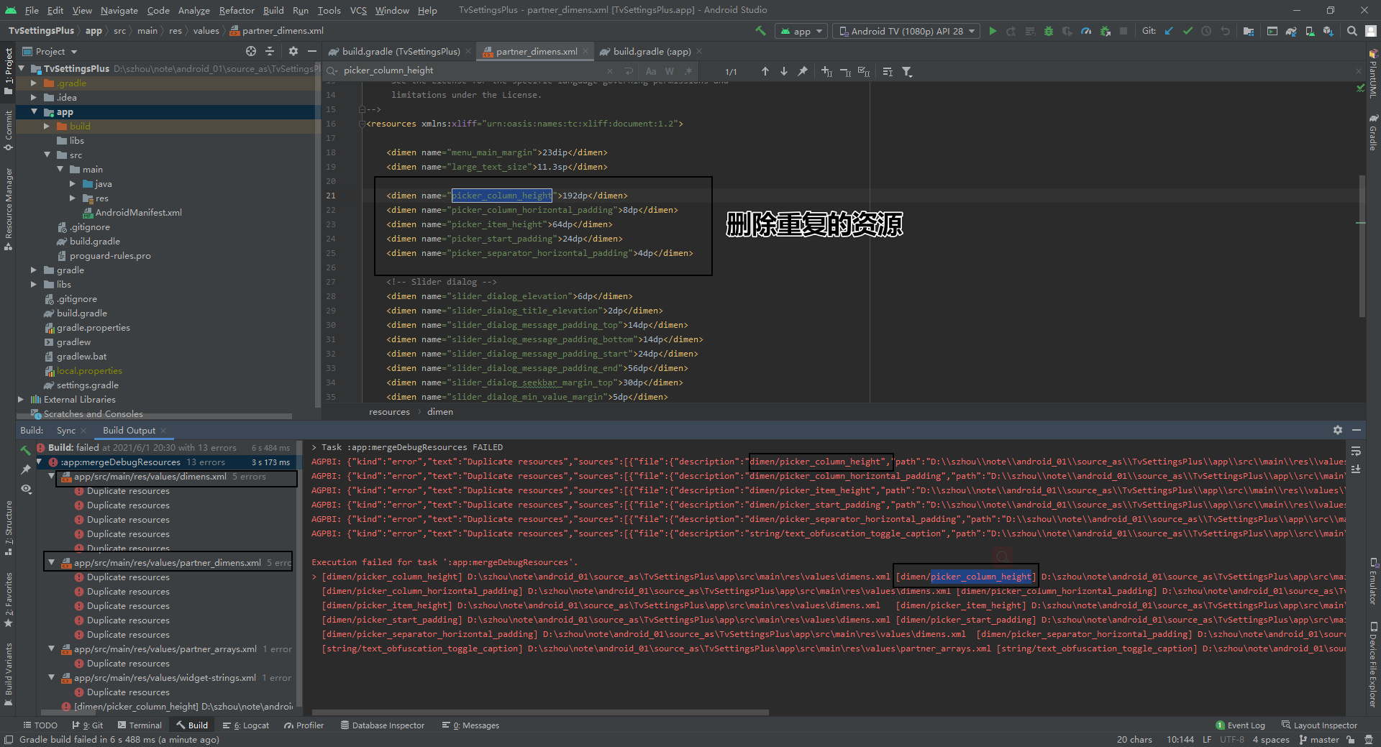The width and height of the screenshot is (1381, 747).
Task: Open the app run configuration dropdown
Action: pos(801,31)
